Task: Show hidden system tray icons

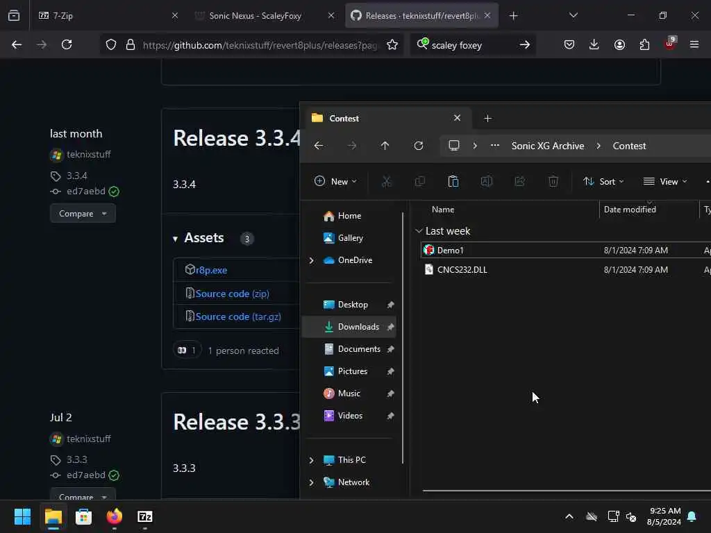Action: (569, 516)
